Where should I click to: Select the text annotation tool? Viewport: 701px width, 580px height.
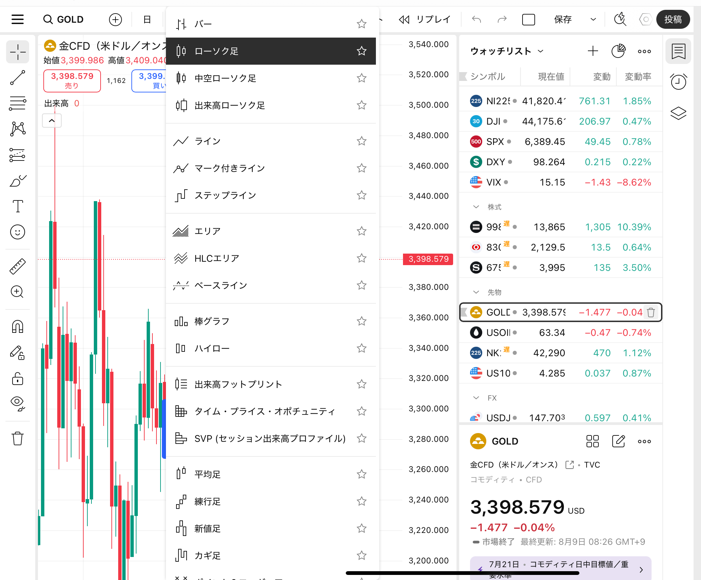click(x=18, y=206)
